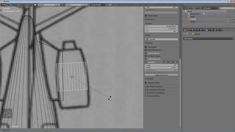Open the File menu
The height and width of the screenshot is (132, 235).
tap(8, 5)
